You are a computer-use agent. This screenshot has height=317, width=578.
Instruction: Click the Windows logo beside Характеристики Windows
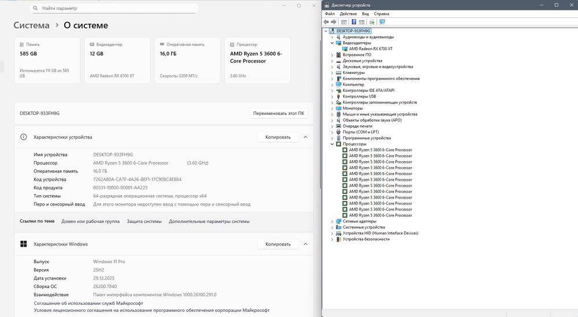[24, 244]
